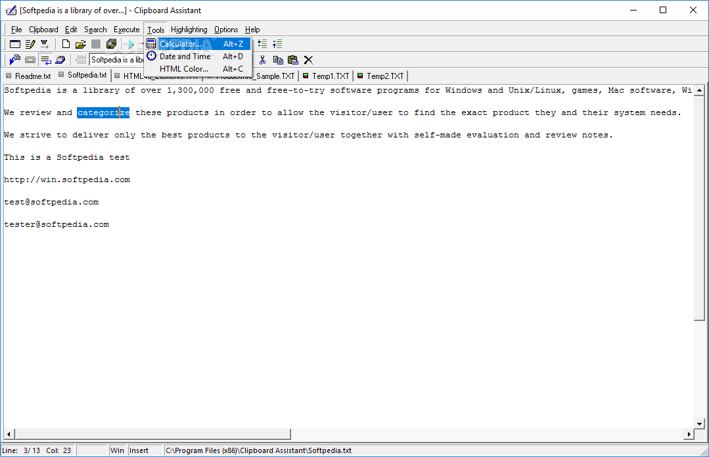Screen dimensions: 709x457
Task: Click the calculator icon in Tools menu
Action: coord(151,44)
